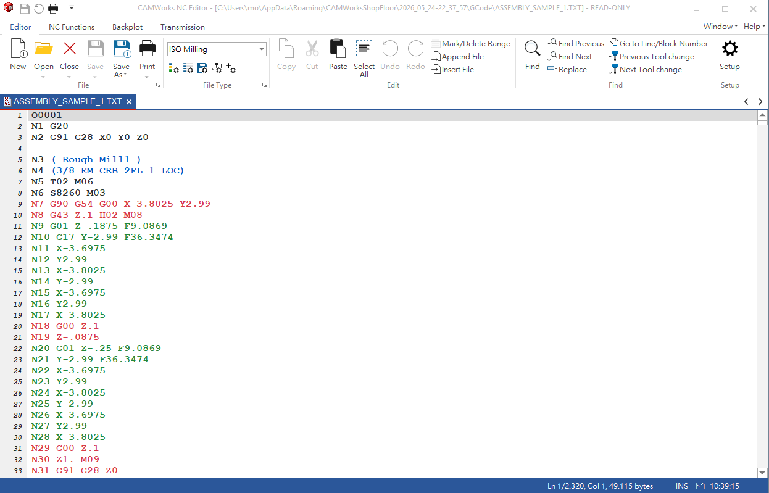Click the Redo icon in the ribbon

point(415,49)
